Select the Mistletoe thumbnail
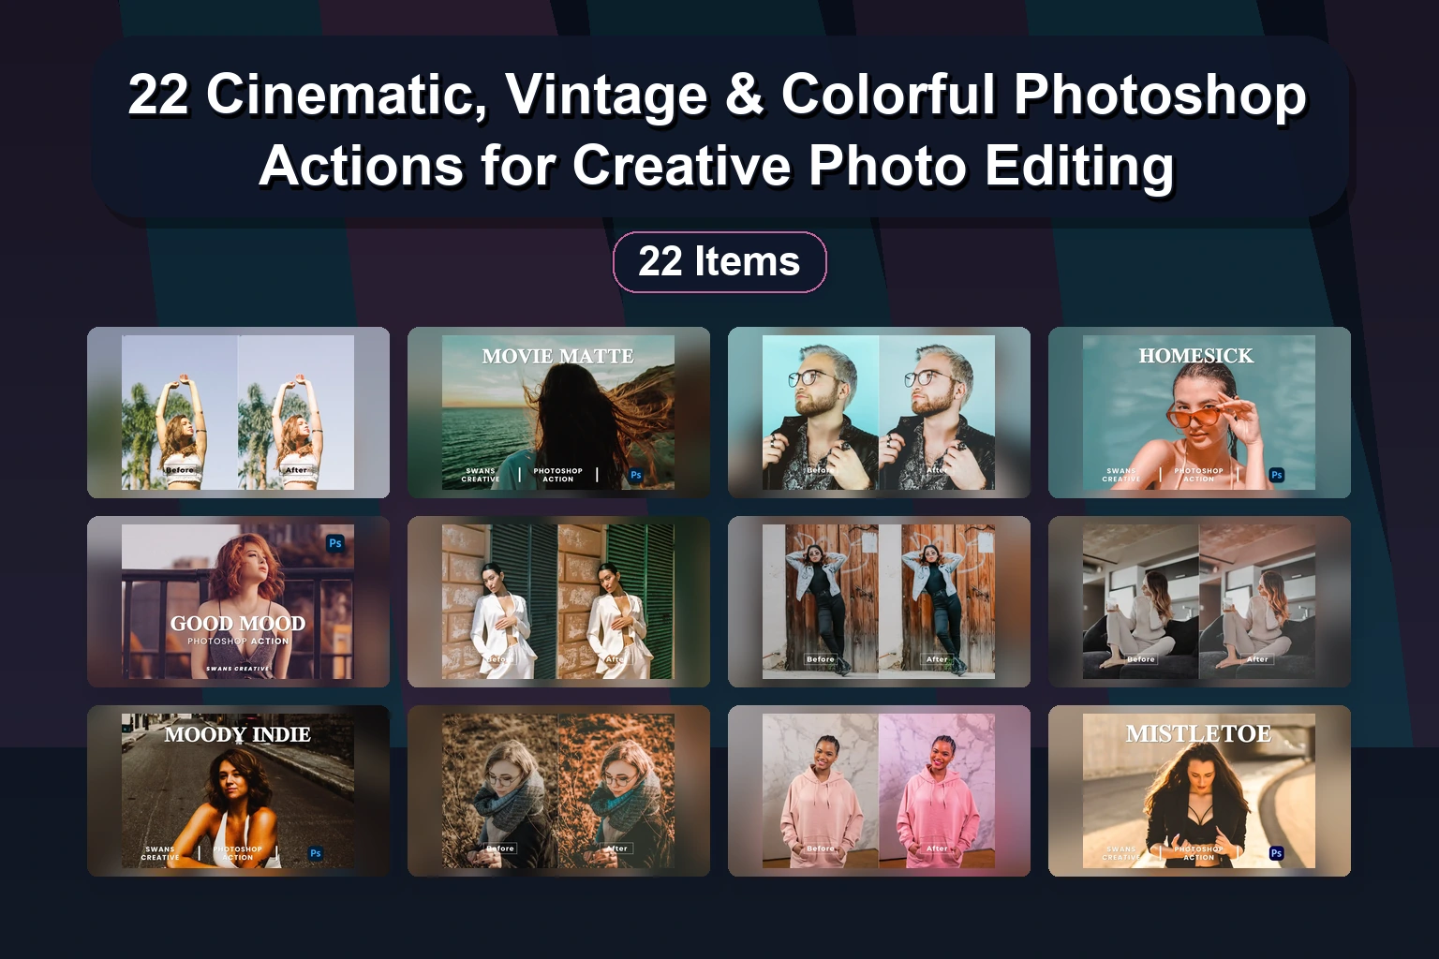 click(1199, 790)
